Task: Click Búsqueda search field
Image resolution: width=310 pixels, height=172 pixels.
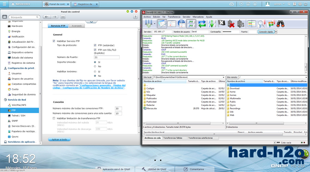Action: pyautogui.click(x=24, y=17)
